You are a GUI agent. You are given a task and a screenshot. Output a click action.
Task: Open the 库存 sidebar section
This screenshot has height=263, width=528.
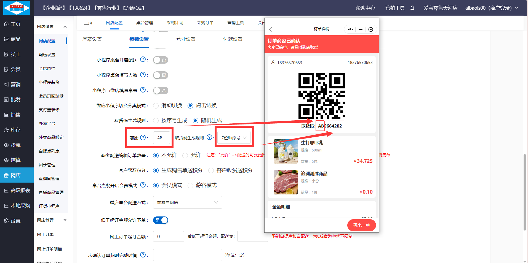tap(17, 130)
